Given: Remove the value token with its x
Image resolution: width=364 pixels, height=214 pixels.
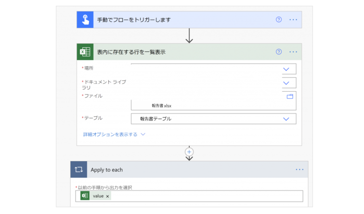Looking at the screenshot, I should click(x=107, y=196).
